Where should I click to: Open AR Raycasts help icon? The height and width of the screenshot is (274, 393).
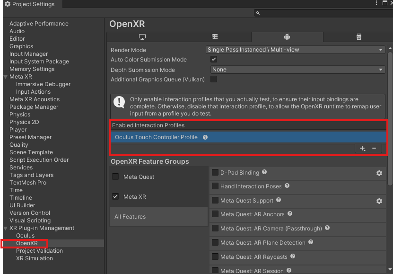293,256
